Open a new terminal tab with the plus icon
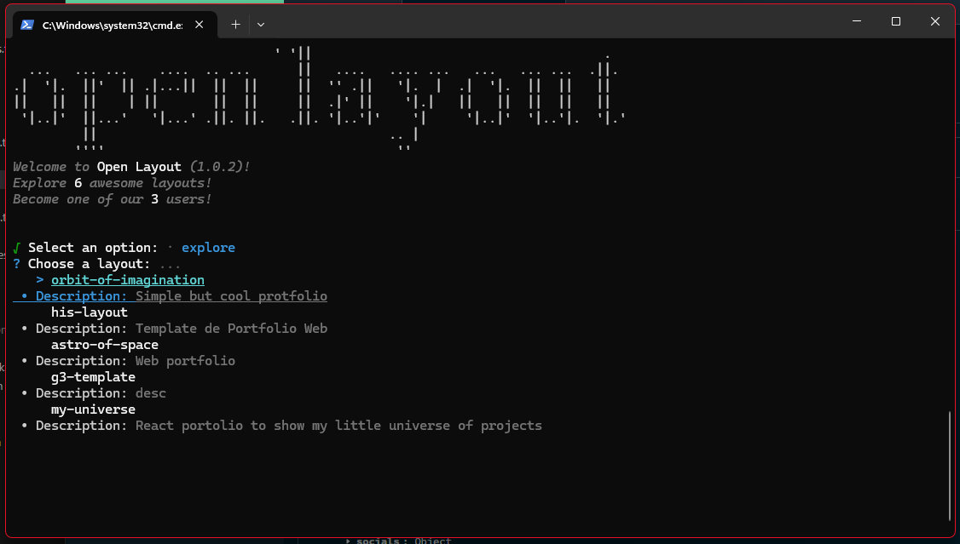The width and height of the screenshot is (960, 544). pos(235,25)
